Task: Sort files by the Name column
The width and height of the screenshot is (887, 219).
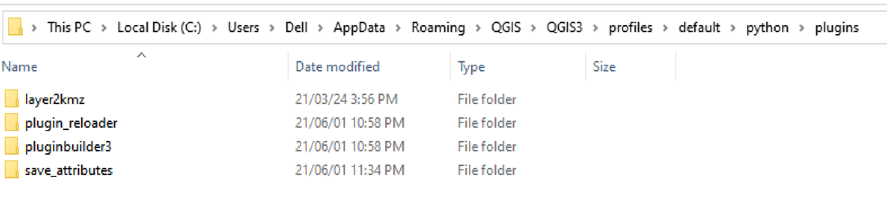Action: pyautogui.click(x=19, y=67)
